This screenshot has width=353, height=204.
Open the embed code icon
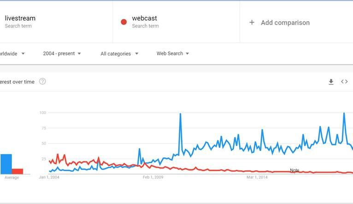(x=344, y=82)
